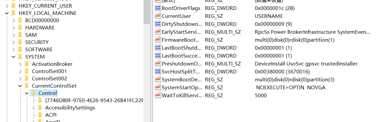Collapse the HKEY_LOCAL_MACHINE tree node
Screen dimensions: 390x122
tap(7, 13)
